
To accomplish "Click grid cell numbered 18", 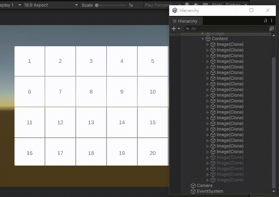I will (91, 152).
